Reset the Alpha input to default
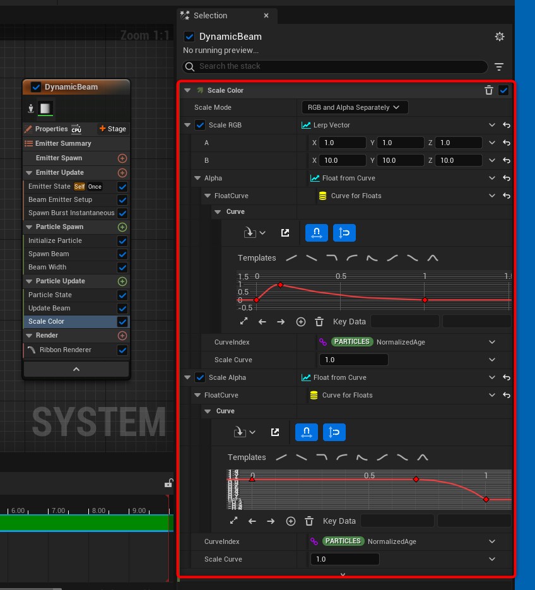The height and width of the screenshot is (590, 535). coord(507,178)
